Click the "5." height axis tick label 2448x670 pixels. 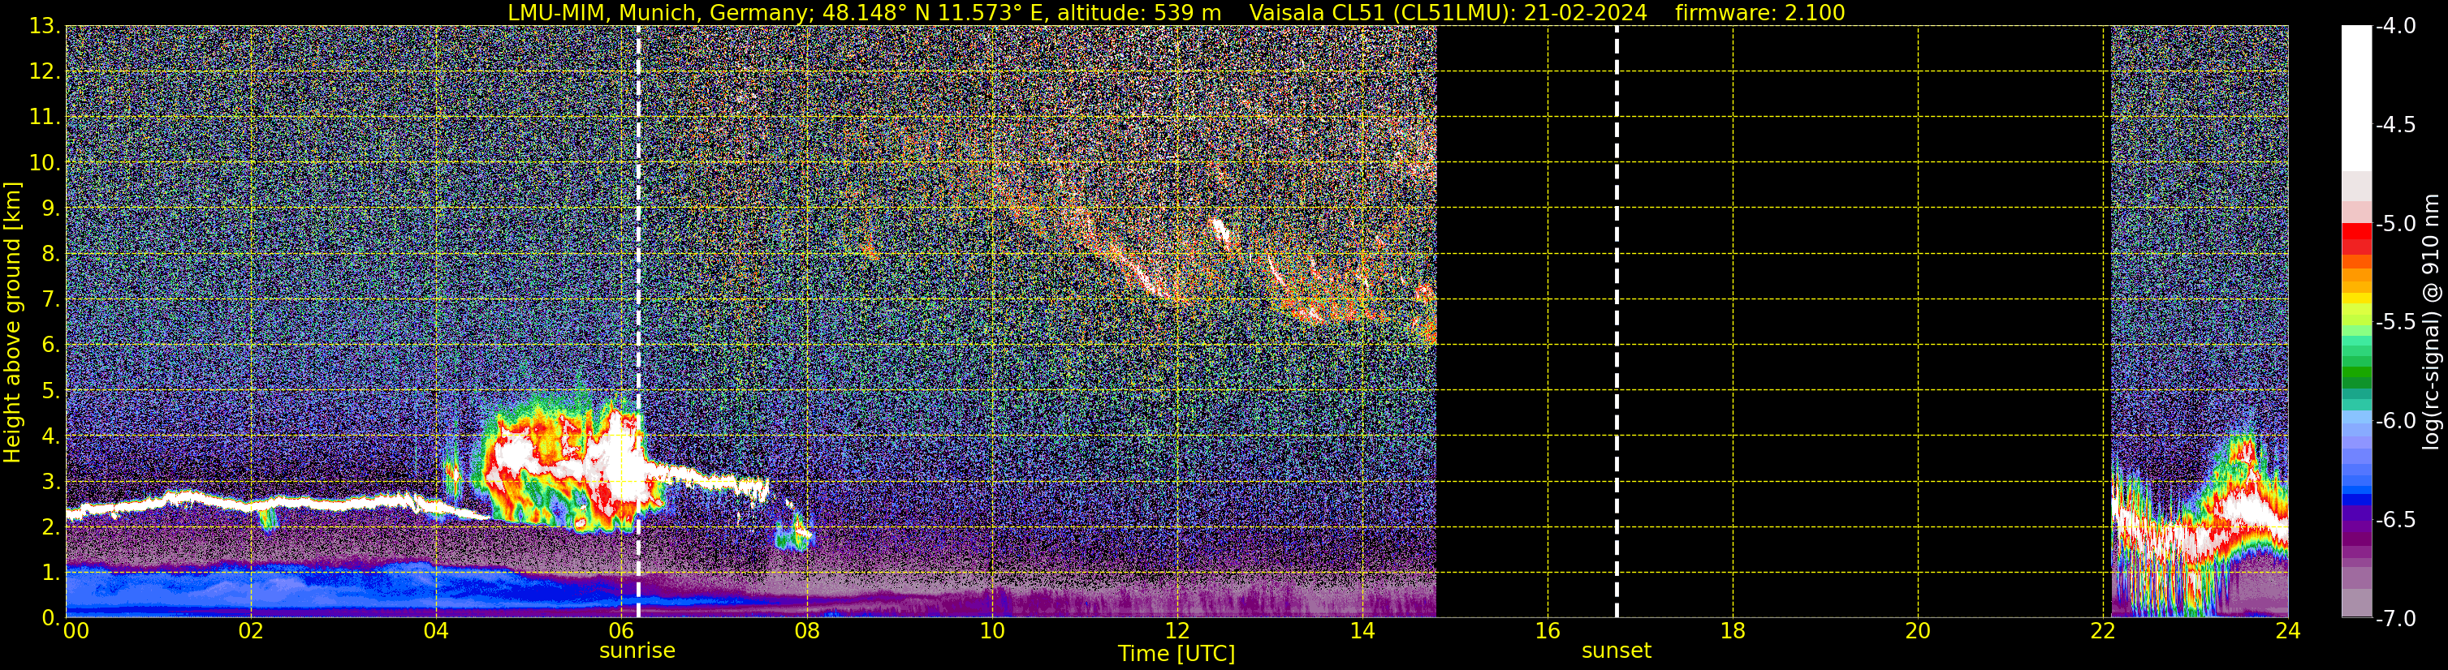pos(50,391)
